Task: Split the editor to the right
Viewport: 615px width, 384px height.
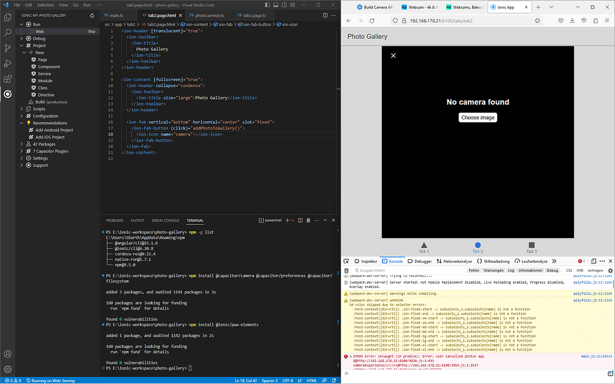Action: (x=325, y=15)
